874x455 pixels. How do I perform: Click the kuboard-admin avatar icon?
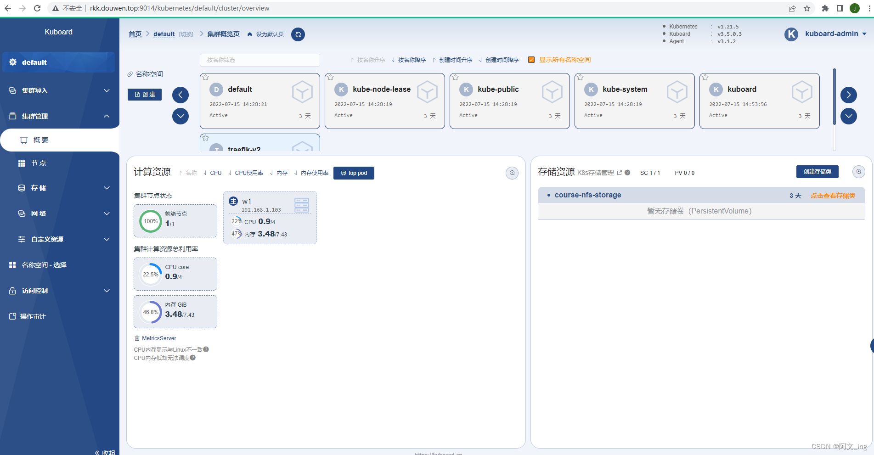pyautogui.click(x=791, y=34)
